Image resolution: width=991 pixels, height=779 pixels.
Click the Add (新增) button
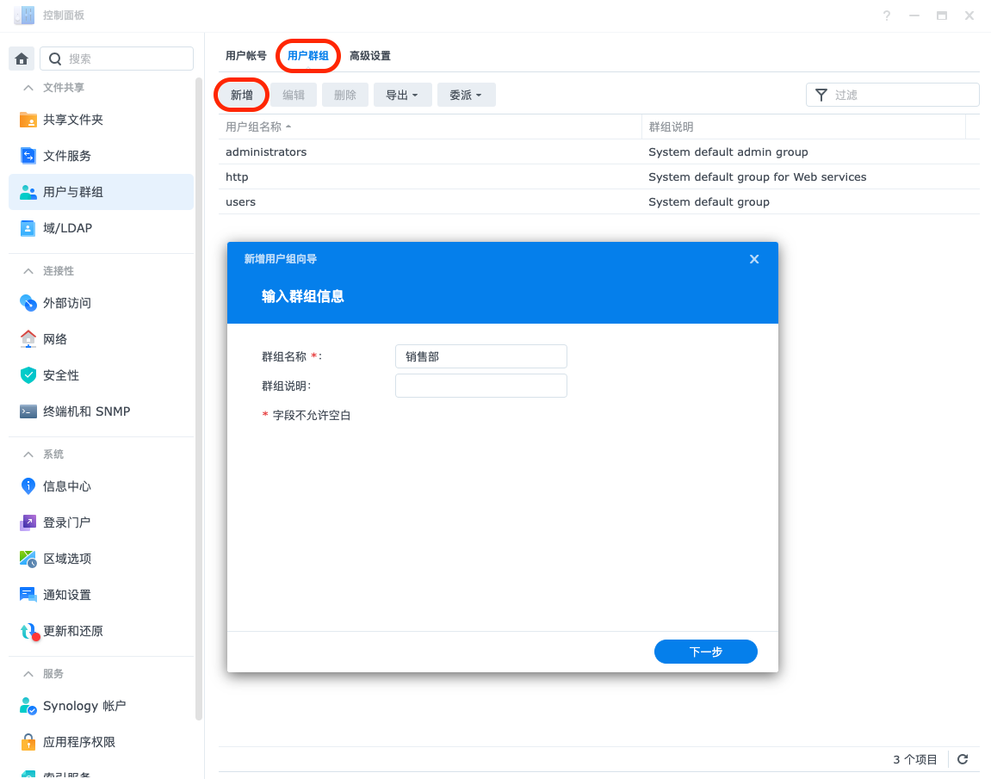click(x=241, y=95)
